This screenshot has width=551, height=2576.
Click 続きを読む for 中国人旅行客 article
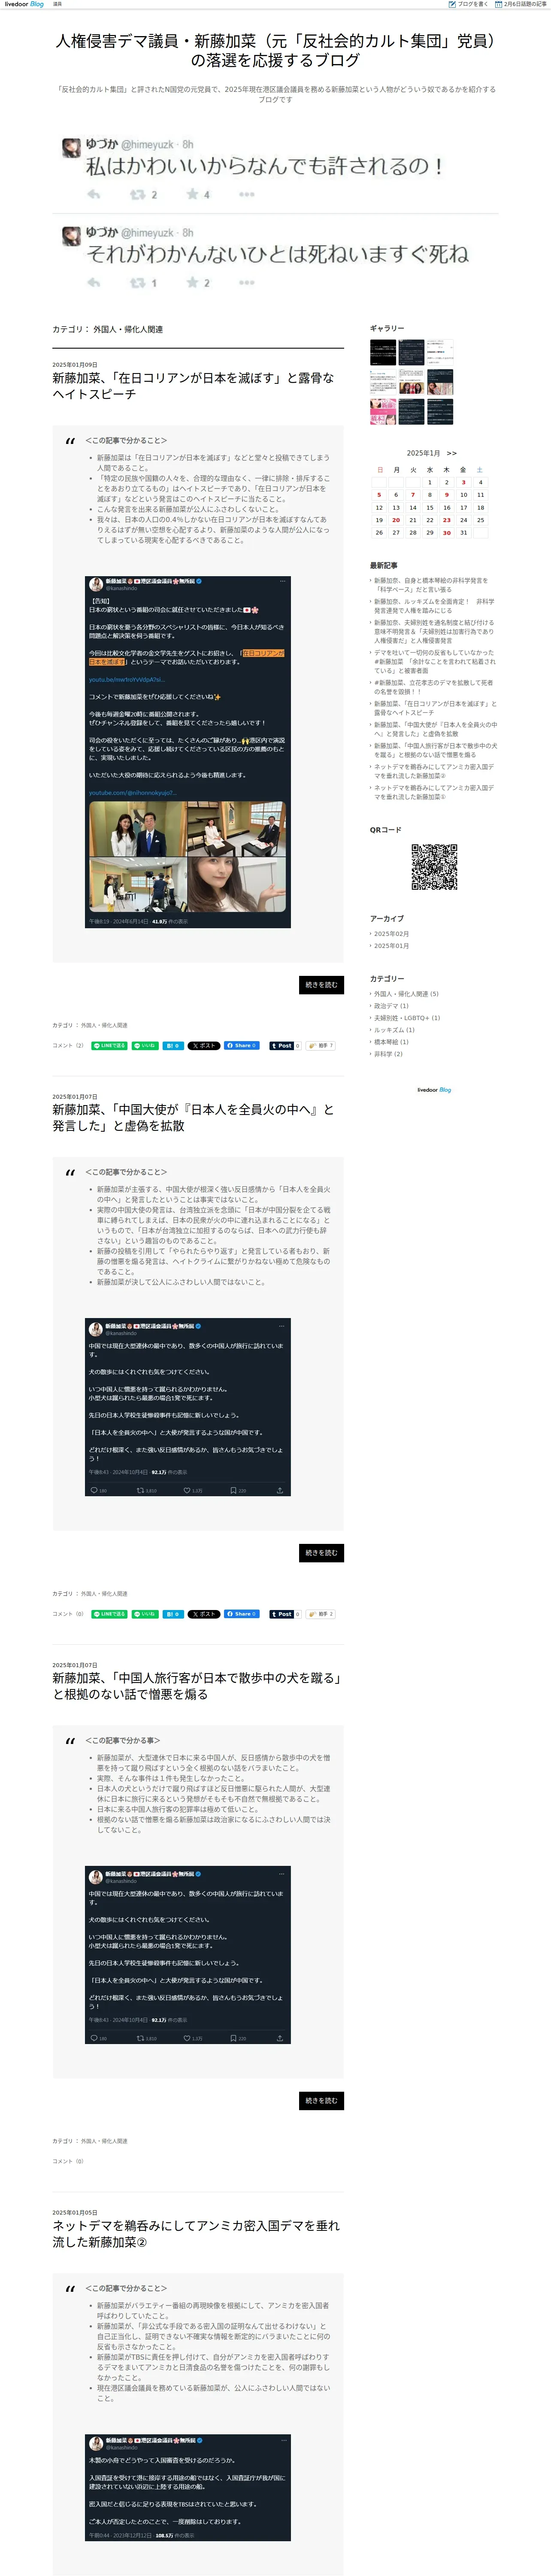[321, 2101]
